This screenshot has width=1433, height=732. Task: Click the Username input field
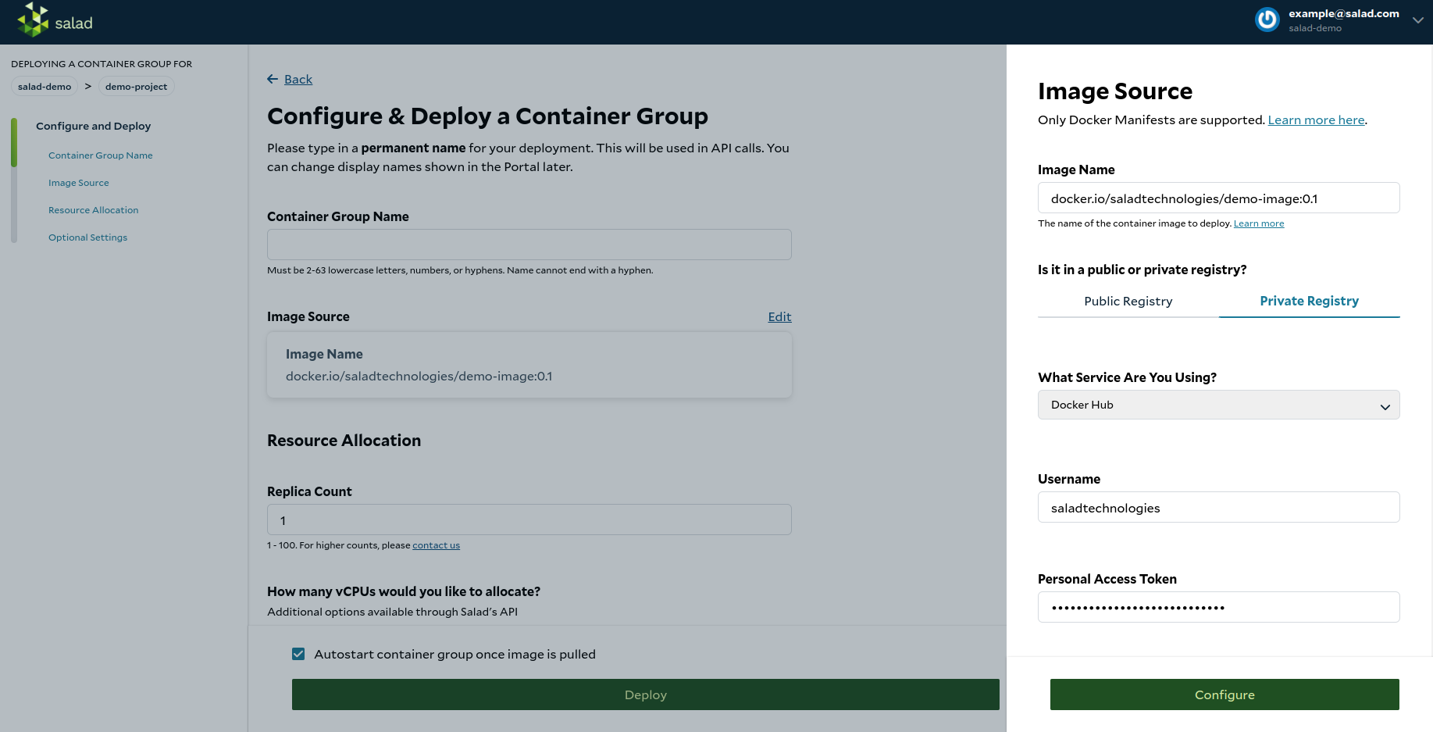coord(1218,507)
